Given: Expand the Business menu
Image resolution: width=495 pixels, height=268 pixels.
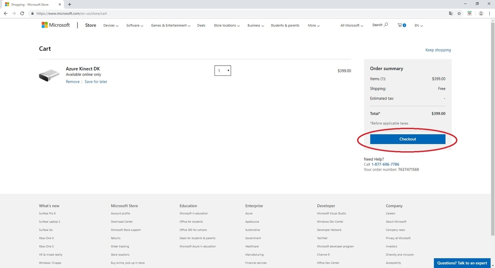Looking at the screenshot, I should point(255,26).
